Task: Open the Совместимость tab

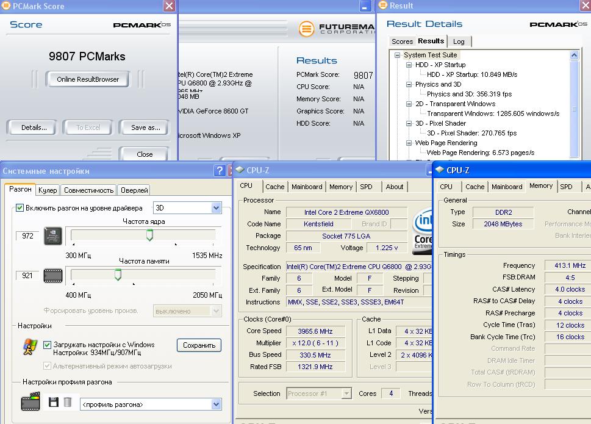Action: 88,190
